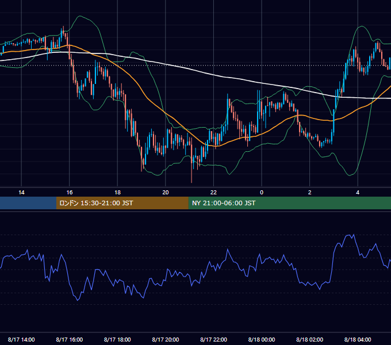Click the 14 hour axis label
Screen dimensions: 391x345
coord(21,193)
